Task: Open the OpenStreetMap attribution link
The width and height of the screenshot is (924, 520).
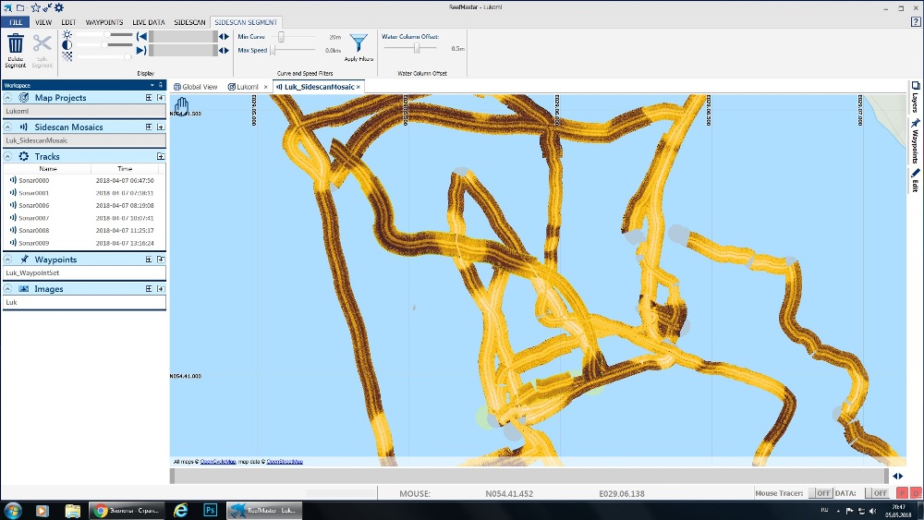Action: coord(285,461)
